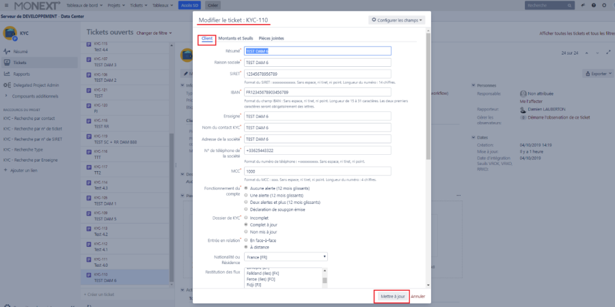Click the KYC project avatar icon
Viewport: 615px width, 307px height.
(x=10, y=32)
